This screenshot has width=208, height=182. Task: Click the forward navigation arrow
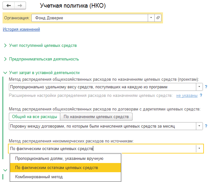click(x=20, y=6)
